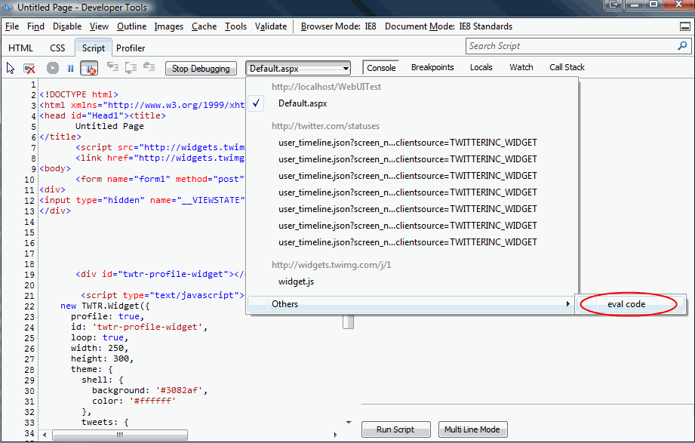
Task: Switch to the HTML tab
Action: pos(21,48)
